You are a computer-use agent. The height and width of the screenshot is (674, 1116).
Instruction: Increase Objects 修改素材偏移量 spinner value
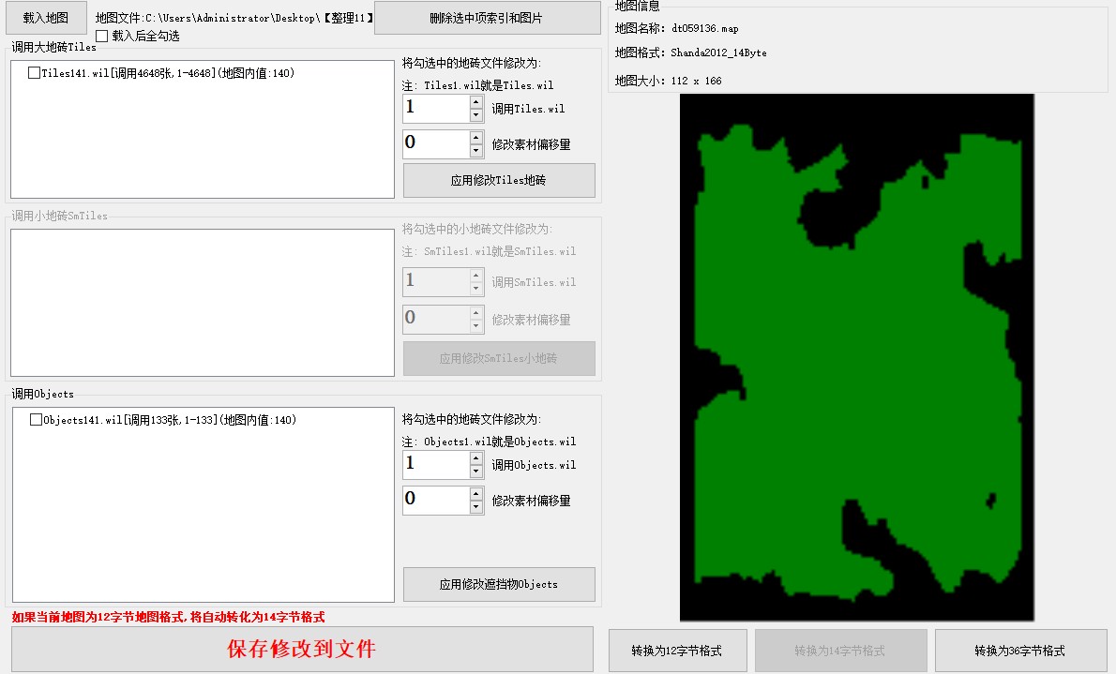(476, 493)
